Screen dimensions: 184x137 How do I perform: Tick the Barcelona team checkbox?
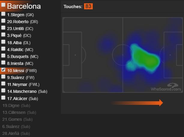point(3,5)
